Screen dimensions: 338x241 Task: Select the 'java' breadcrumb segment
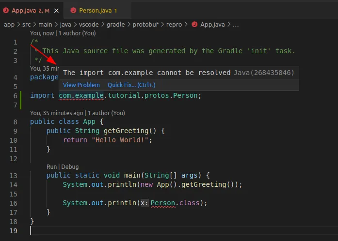click(x=65, y=25)
